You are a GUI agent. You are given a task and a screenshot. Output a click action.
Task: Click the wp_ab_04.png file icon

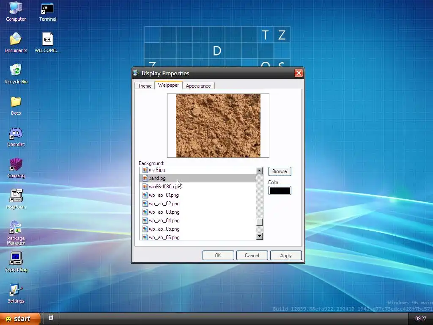coord(145,220)
